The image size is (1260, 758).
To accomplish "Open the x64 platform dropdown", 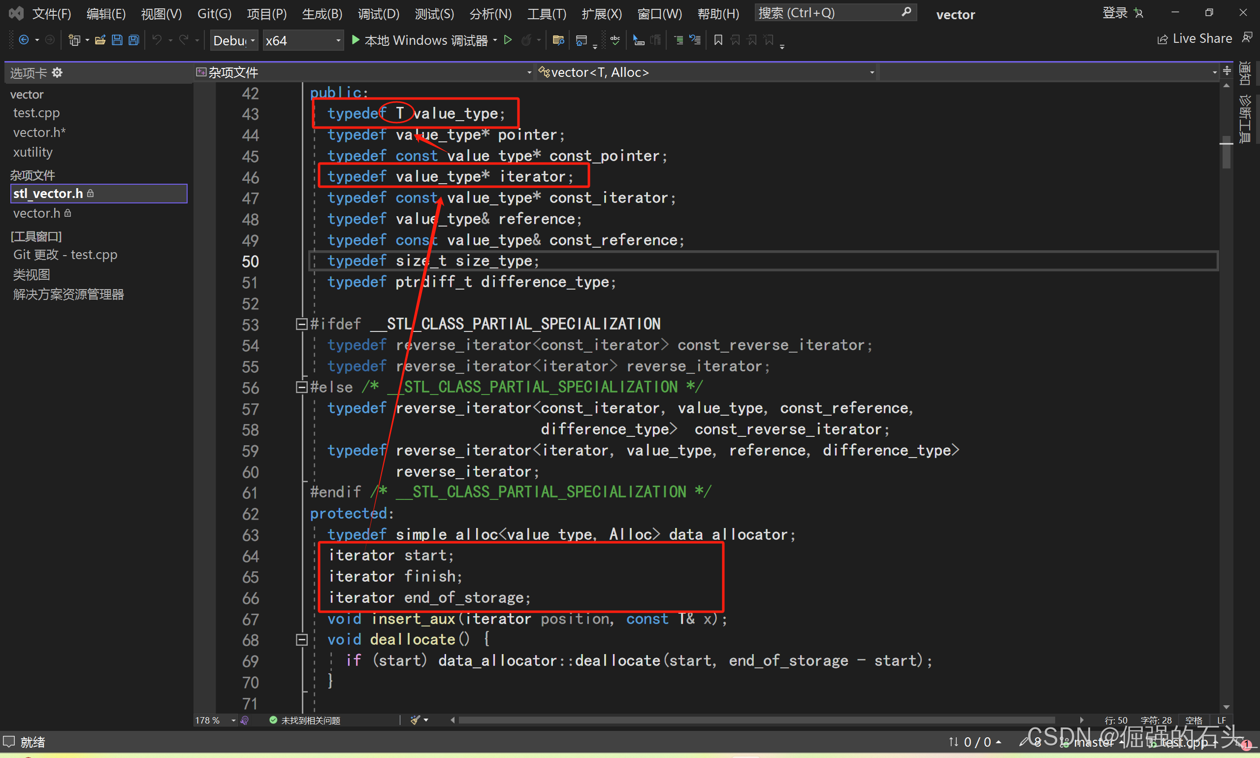I will (303, 40).
